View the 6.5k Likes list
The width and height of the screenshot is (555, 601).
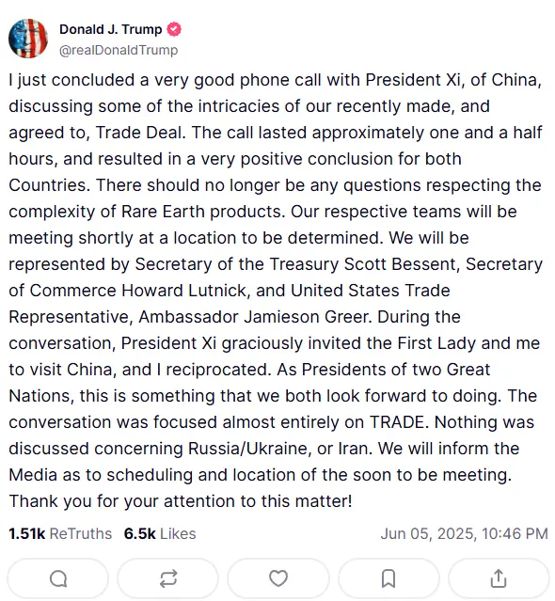tap(160, 533)
